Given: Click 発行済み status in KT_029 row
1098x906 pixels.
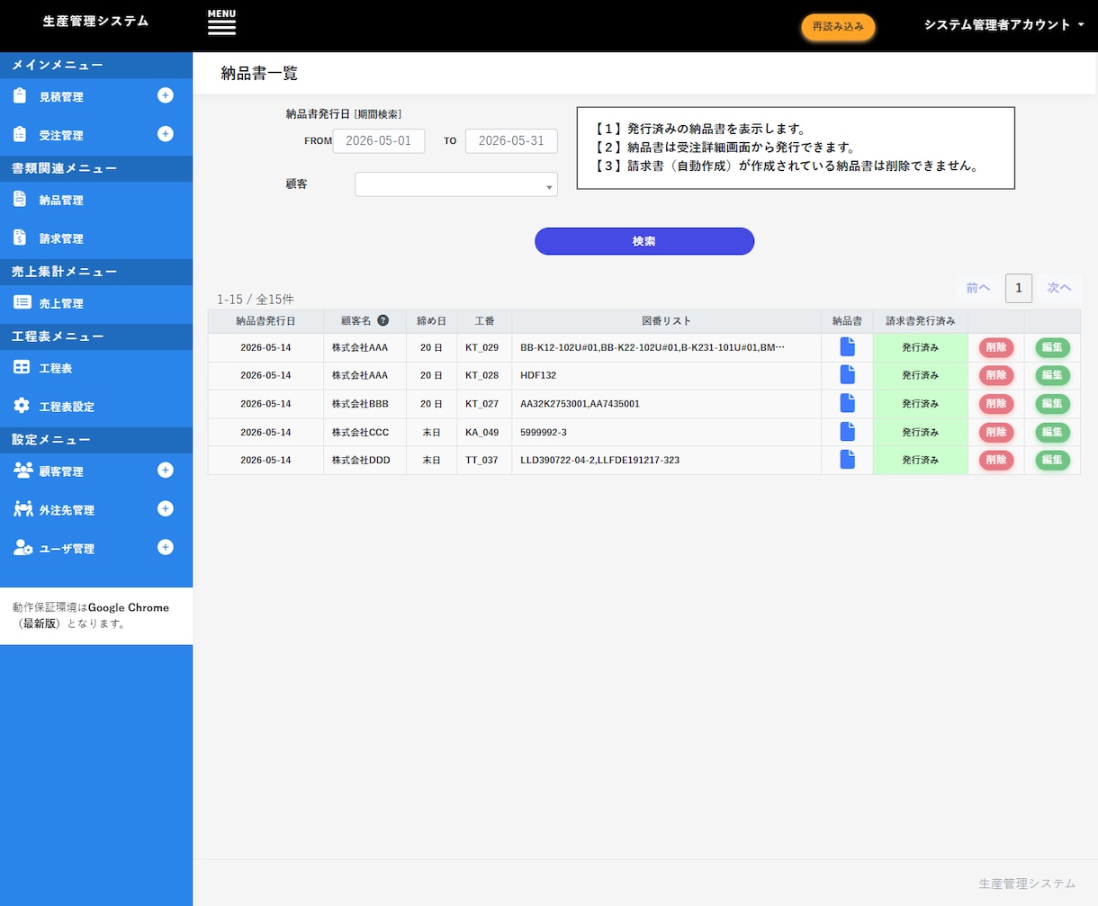Looking at the screenshot, I should point(921,347).
